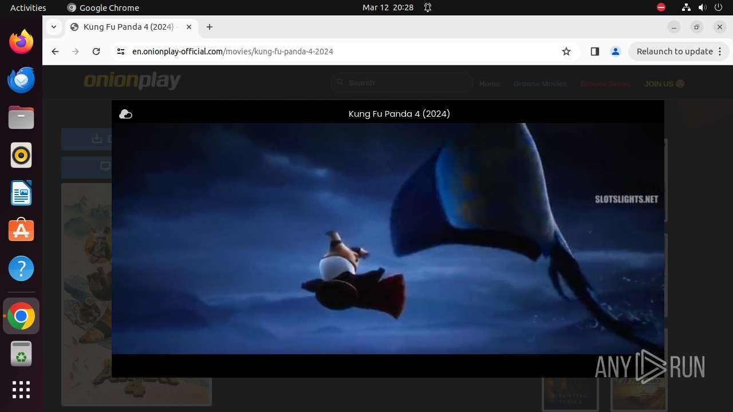Open notification bell in top bar

(x=428, y=7)
